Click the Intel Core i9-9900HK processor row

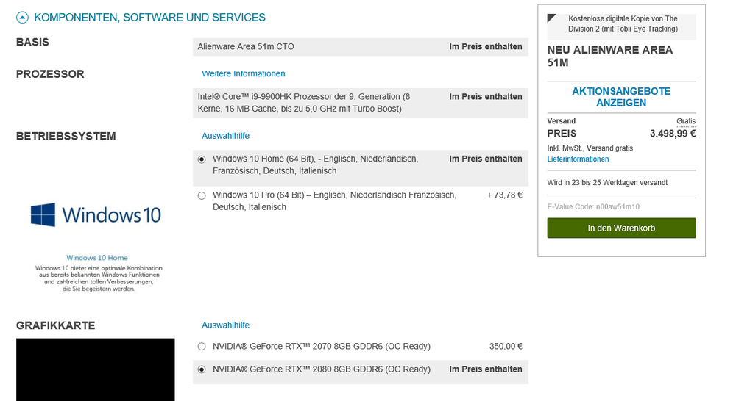360,103
